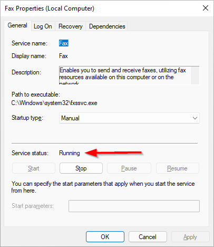This screenshot has width=214, height=247.
Task: Click the Apply button
Action: point(190,237)
